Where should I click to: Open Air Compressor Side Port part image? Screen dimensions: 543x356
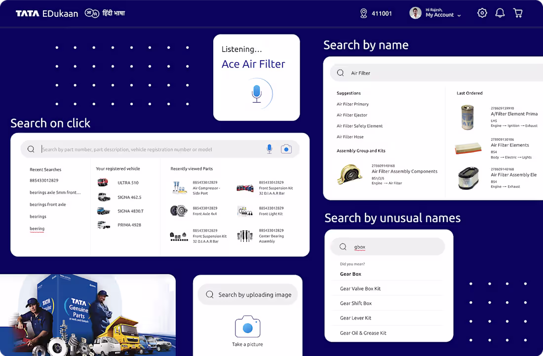coord(179,188)
